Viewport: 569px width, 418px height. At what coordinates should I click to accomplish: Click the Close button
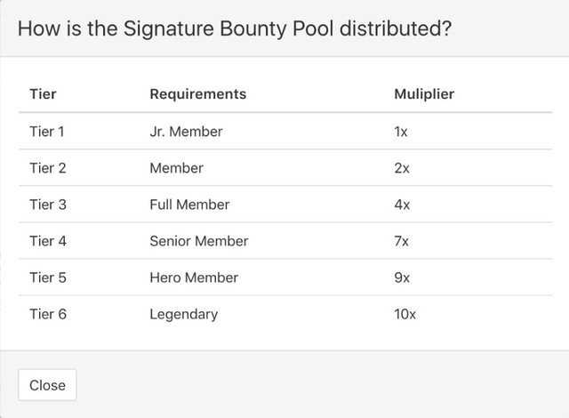pos(47,385)
